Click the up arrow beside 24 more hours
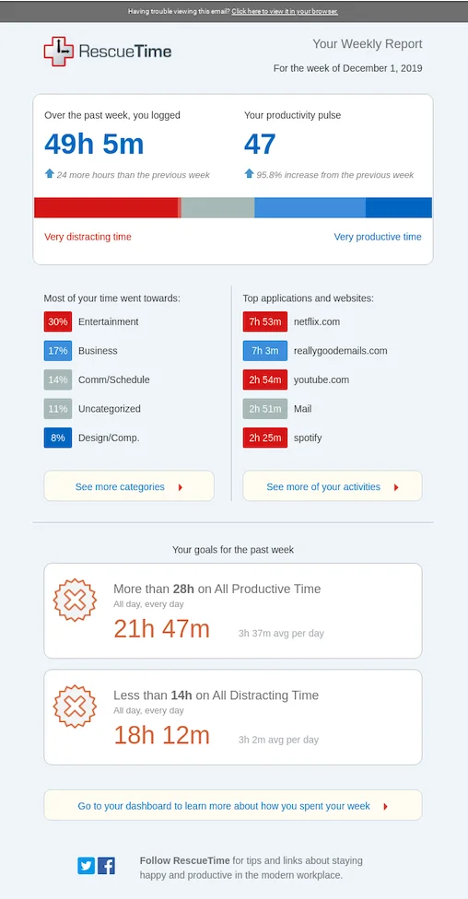This screenshot has width=468, height=899. tap(50, 173)
